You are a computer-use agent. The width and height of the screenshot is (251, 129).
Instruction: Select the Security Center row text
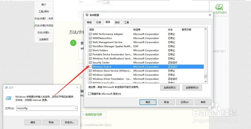click(x=101, y=63)
